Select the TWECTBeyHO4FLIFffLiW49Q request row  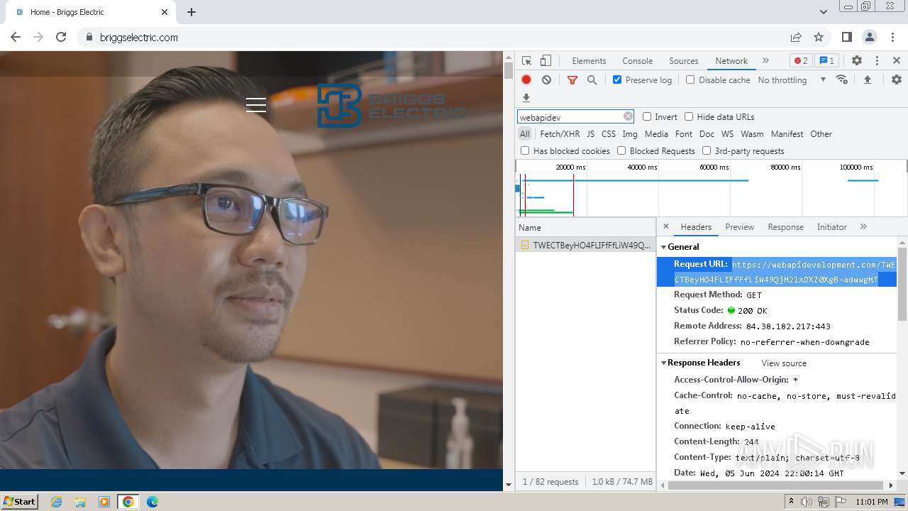coord(585,246)
